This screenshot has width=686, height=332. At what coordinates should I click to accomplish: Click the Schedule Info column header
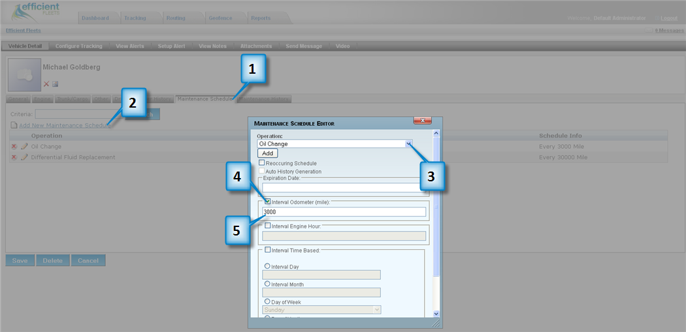pyautogui.click(x=561, y=136)
